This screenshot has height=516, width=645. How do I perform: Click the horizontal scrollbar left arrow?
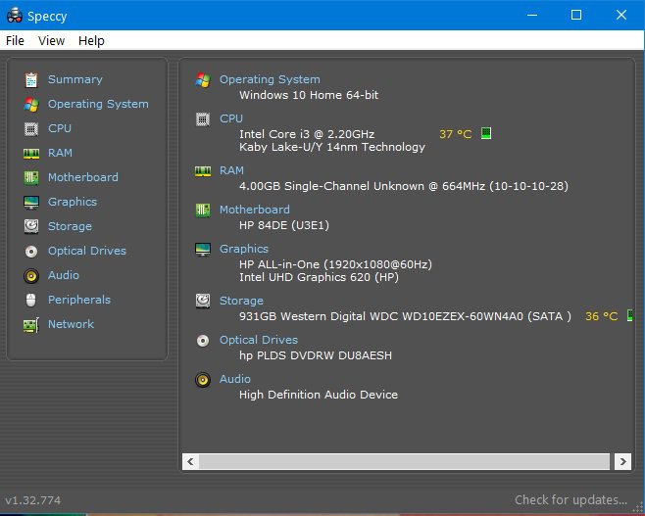tap(190, 461)
